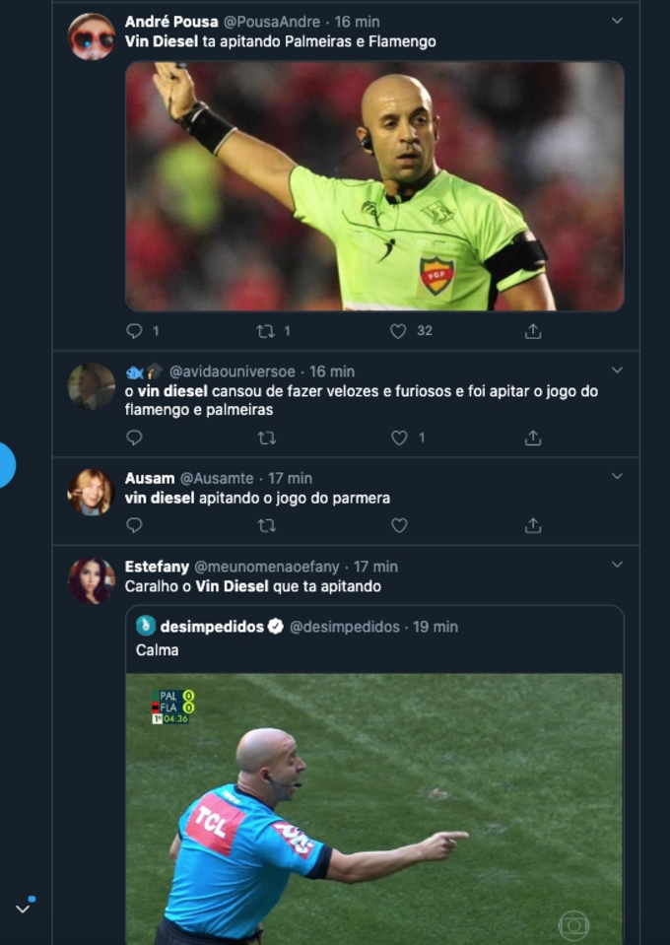Reply to André Pousa's tweet
Viewport: 670px width, 945px height.
tap(135, 331)
